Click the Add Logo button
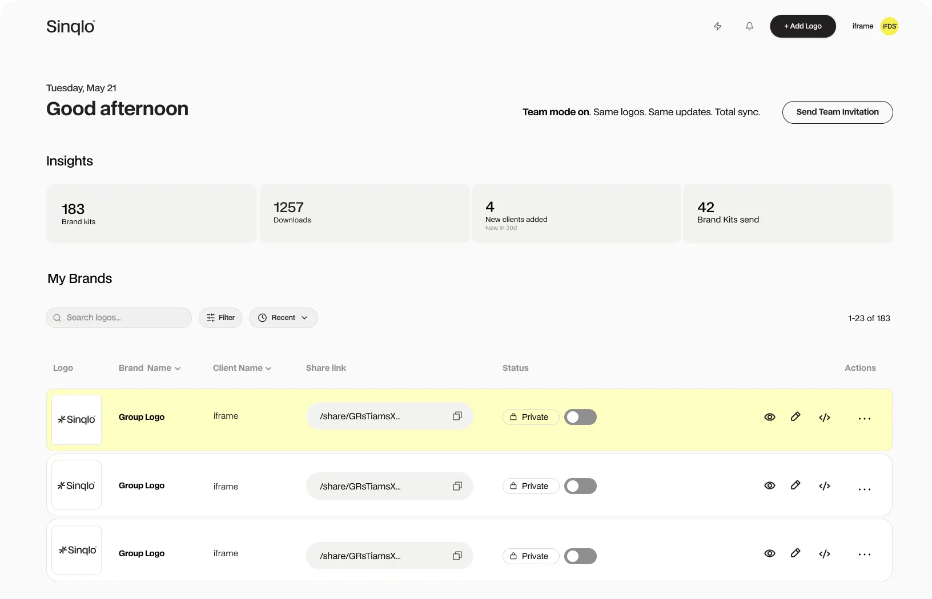 802,26
